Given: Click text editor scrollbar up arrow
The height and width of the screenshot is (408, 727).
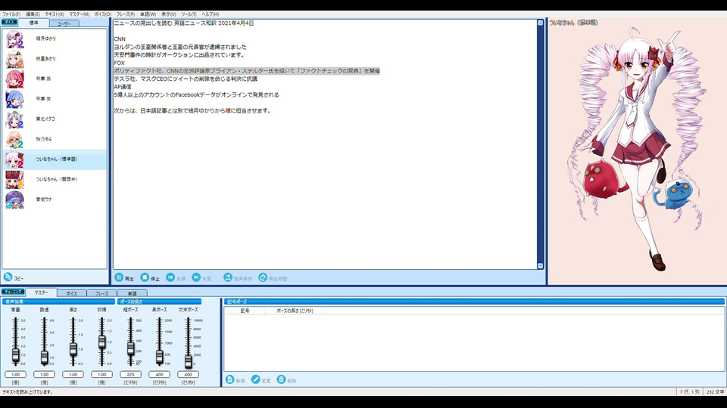Looking at the screenshot, I should [x=540, y=23].
